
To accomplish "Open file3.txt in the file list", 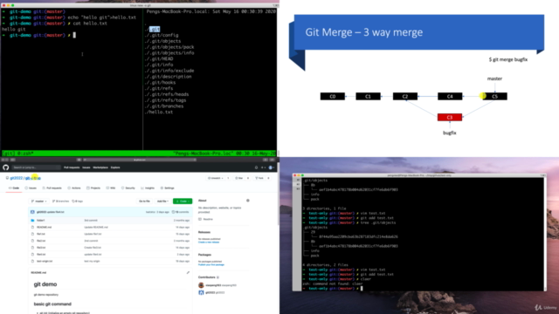I will point(41,248).
